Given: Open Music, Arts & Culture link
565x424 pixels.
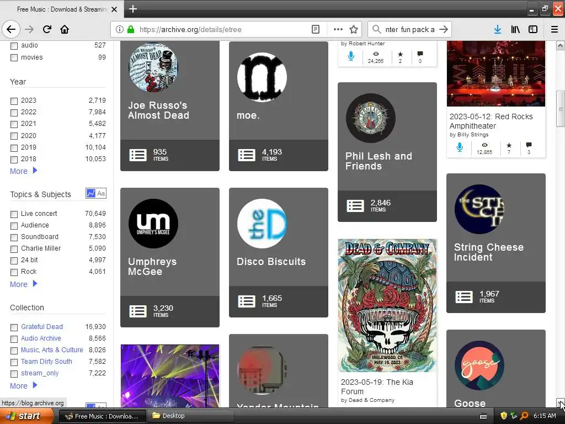Looking at the screenshot, I should click(52, 349).
